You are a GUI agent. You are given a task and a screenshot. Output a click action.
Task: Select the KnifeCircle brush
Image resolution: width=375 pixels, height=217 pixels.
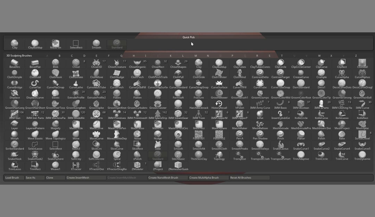(x=301, y=115)
